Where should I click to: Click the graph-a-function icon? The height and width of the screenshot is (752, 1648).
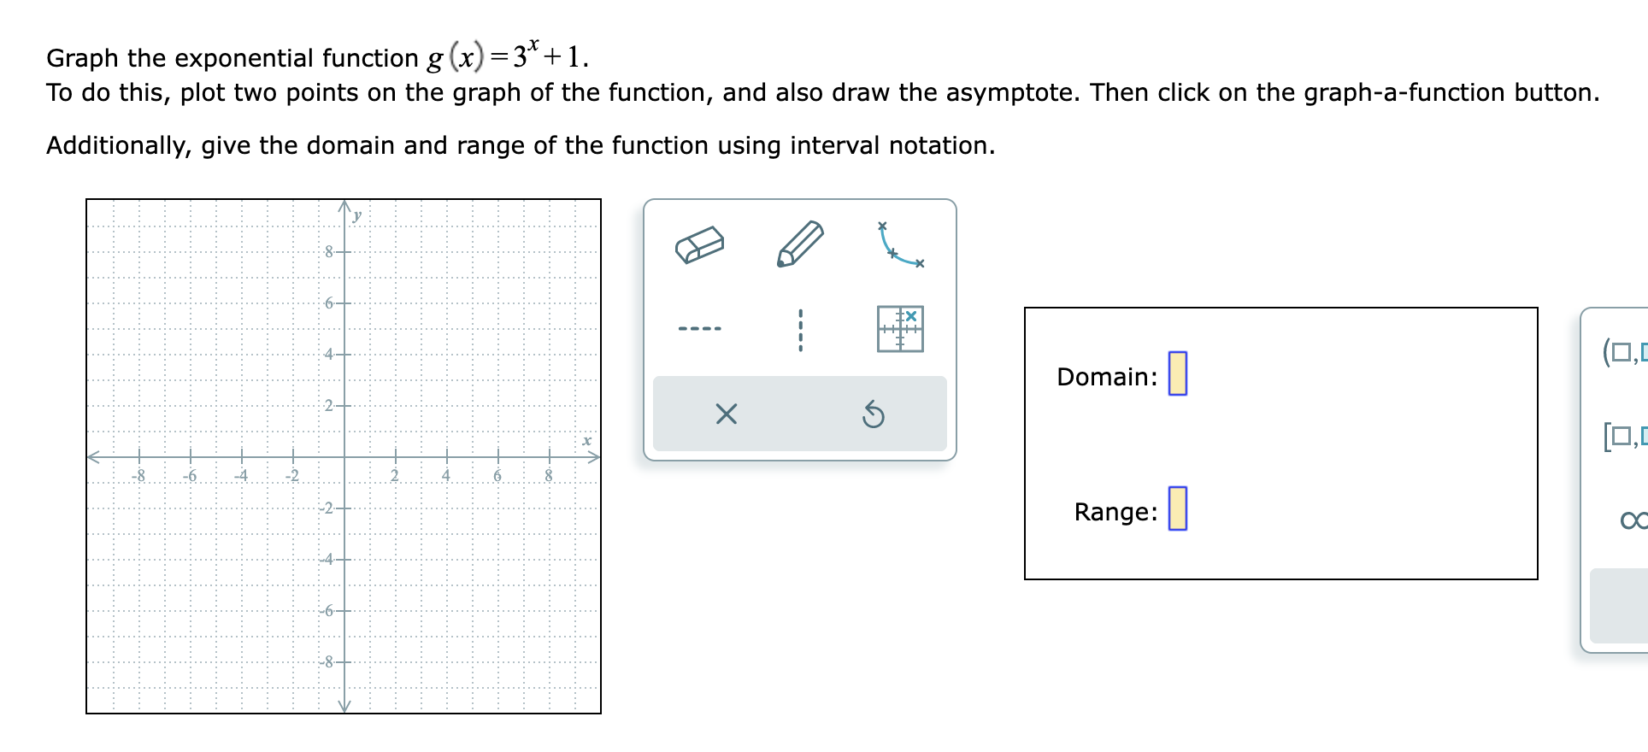pos(898,328)
